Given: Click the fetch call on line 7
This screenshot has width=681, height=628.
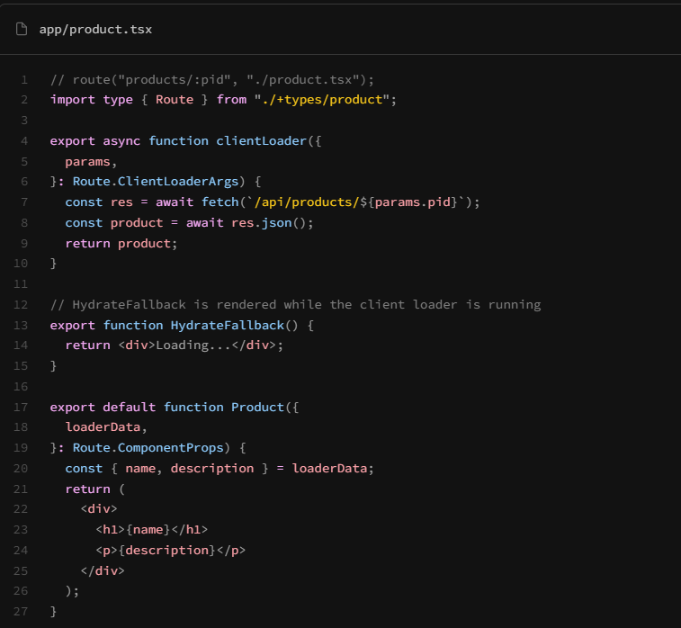Looking at the screenshot, I should tap(220, 202).
